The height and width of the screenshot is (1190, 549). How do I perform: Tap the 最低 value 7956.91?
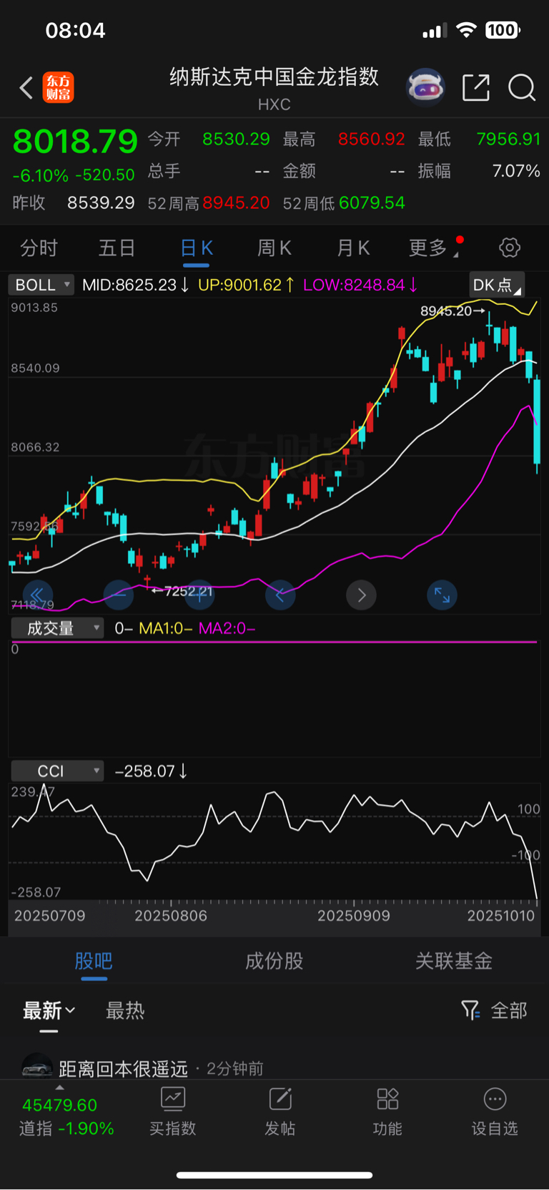(x=508, y=139)
